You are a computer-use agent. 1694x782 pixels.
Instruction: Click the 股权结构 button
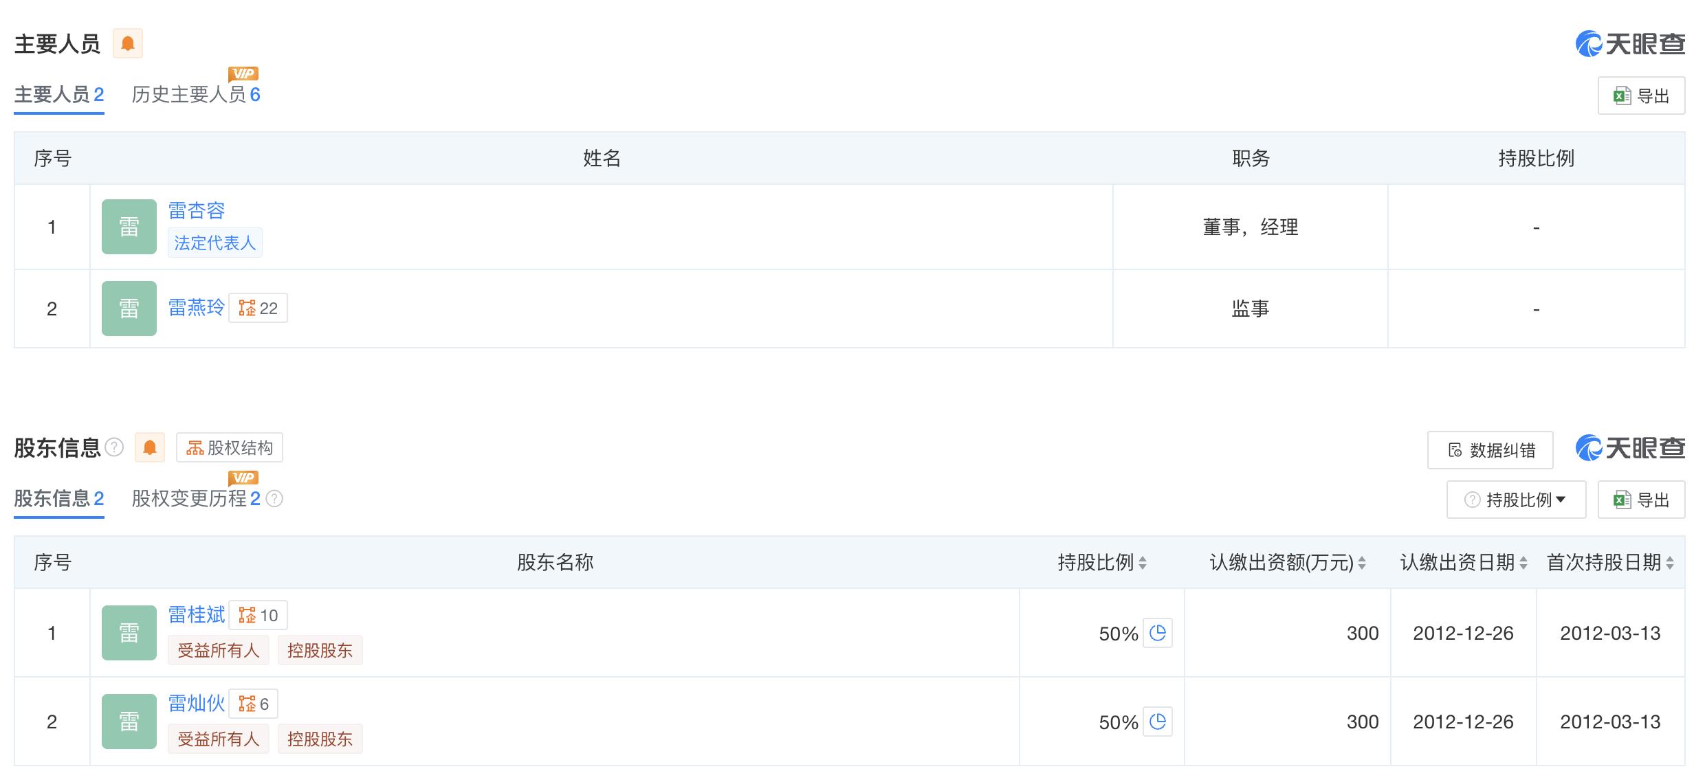(x=230, y=448)
